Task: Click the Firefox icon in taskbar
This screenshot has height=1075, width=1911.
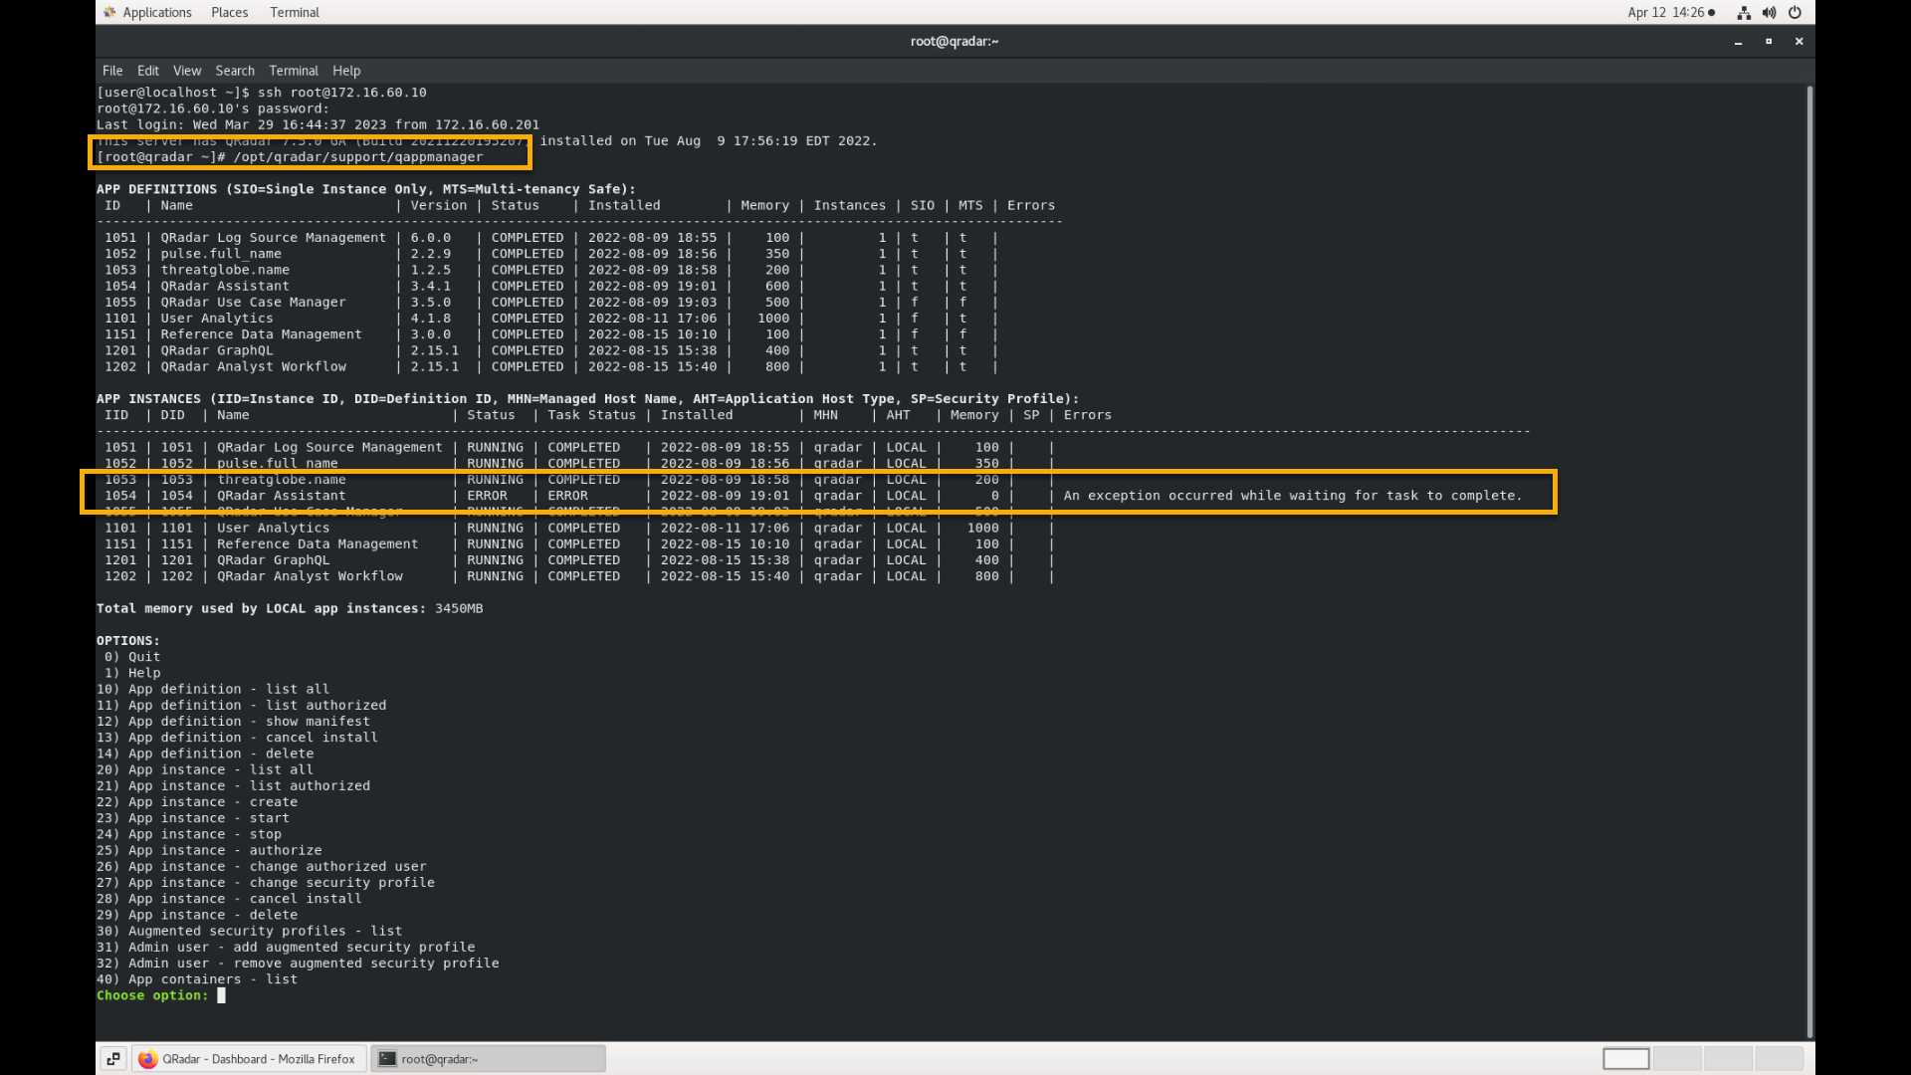Action: [x=148, y=1059]
